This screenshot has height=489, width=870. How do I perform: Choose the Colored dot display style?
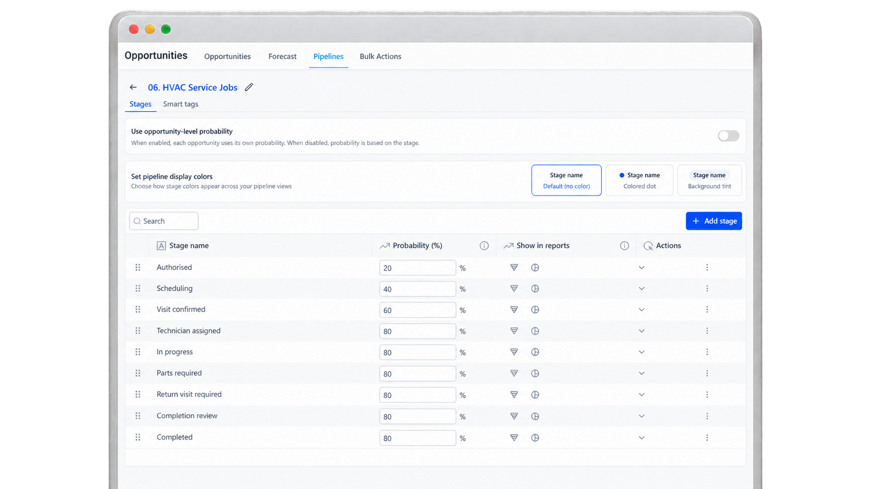pos(639,180)
